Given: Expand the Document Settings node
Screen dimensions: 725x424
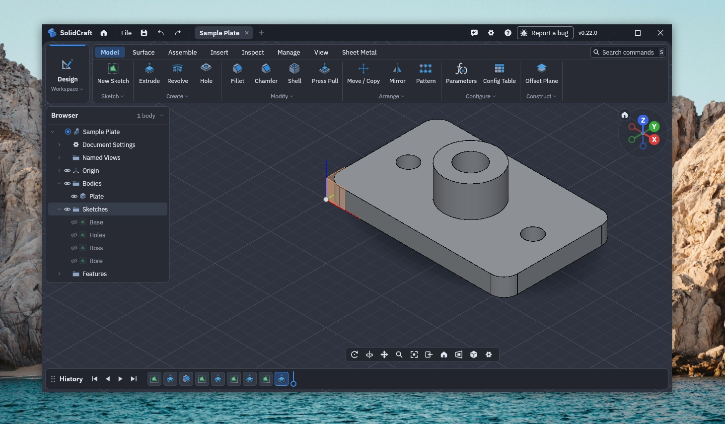Looking at the screenshot, I should coord(59,145).
